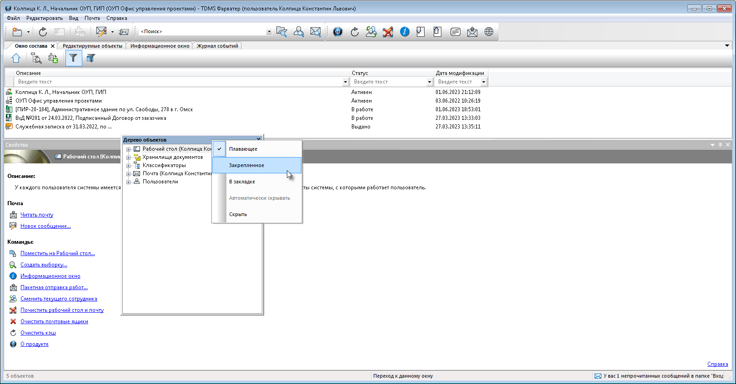Click 'Очистить почтовые ящики' link

(x=54, y=321)
